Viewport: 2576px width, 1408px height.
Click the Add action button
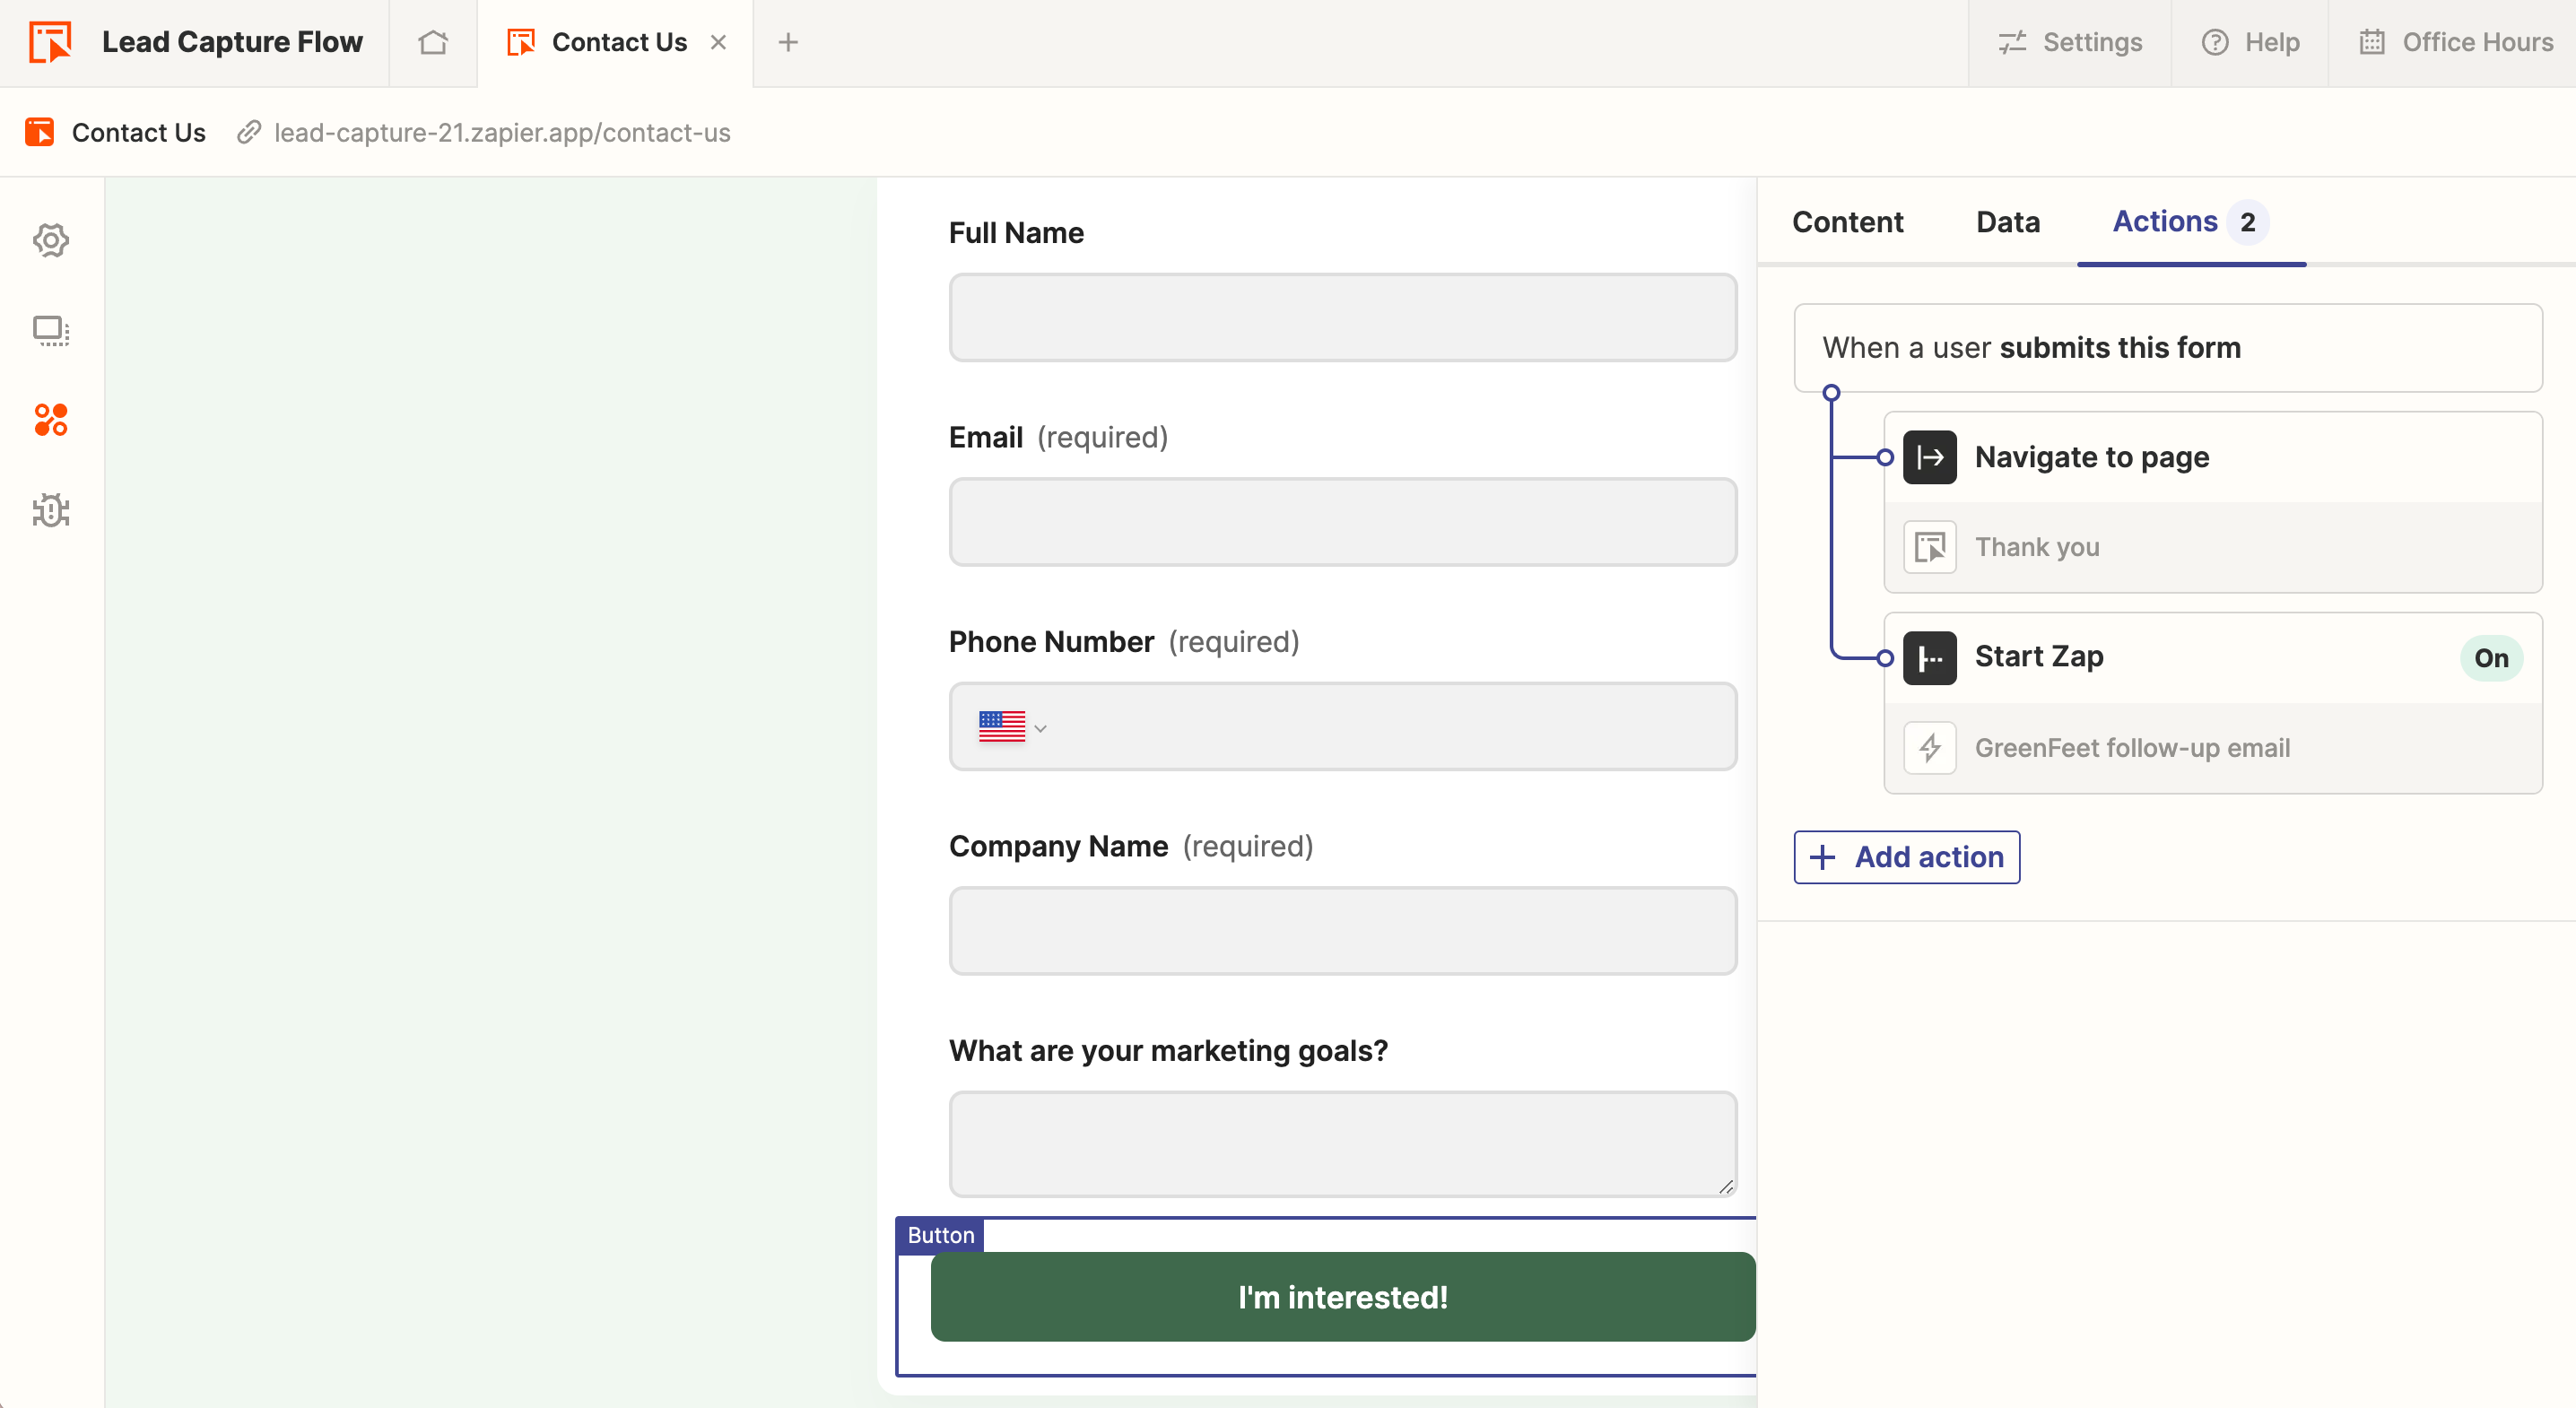coord(1906,857)
